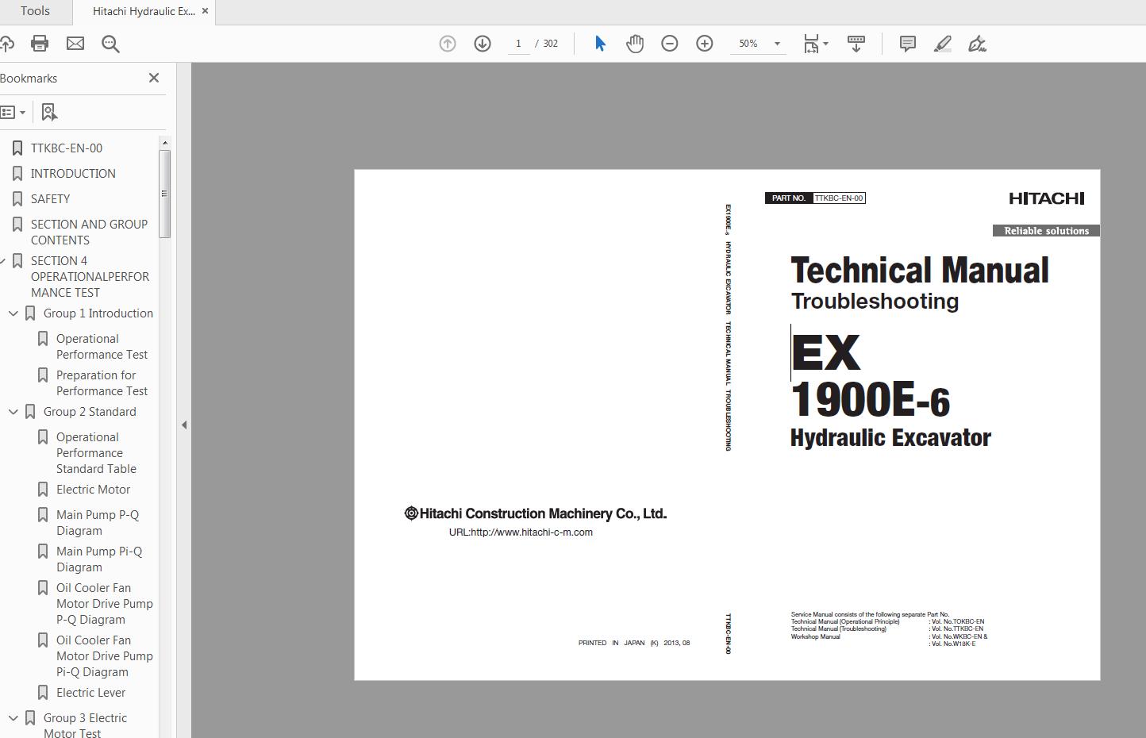
Task: Open the SECTION 4 OPERATIONAL PERFORMANCE TEST bookmark
Action: (90, 277)
